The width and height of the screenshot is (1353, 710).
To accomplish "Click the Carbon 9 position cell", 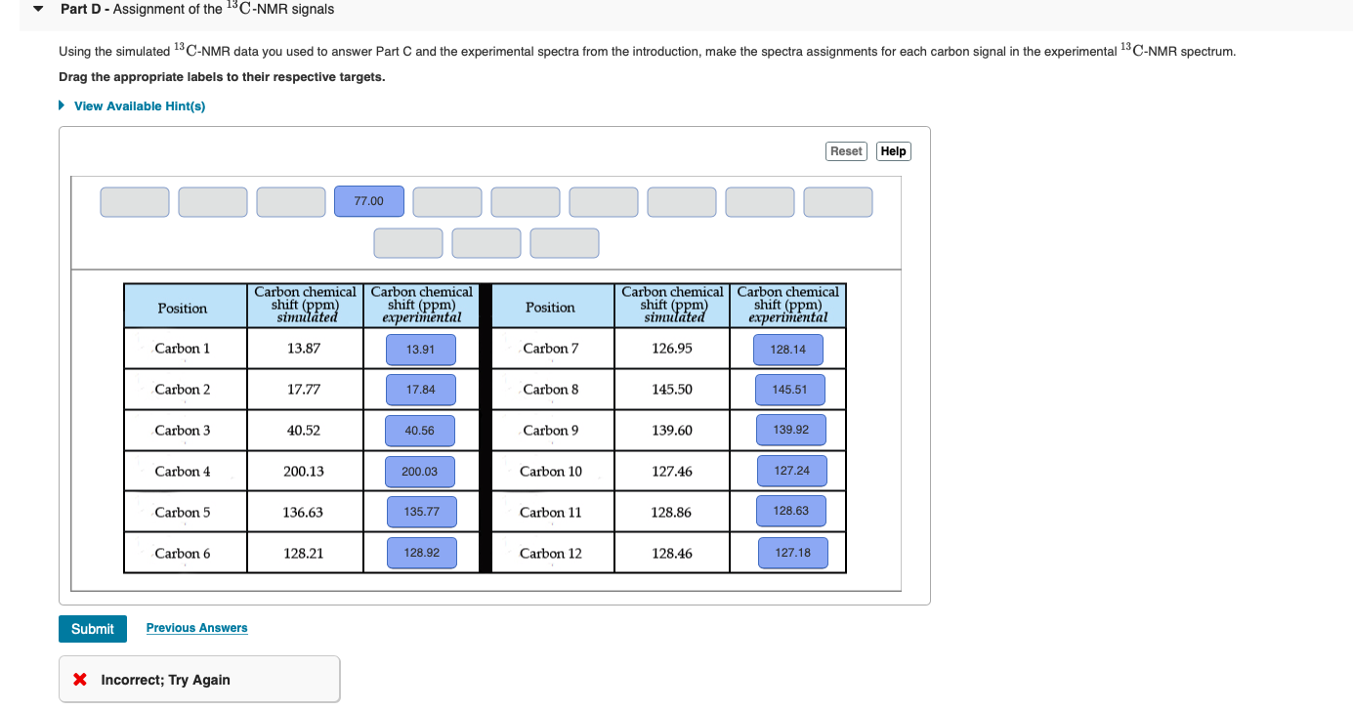I will [553, 431].
